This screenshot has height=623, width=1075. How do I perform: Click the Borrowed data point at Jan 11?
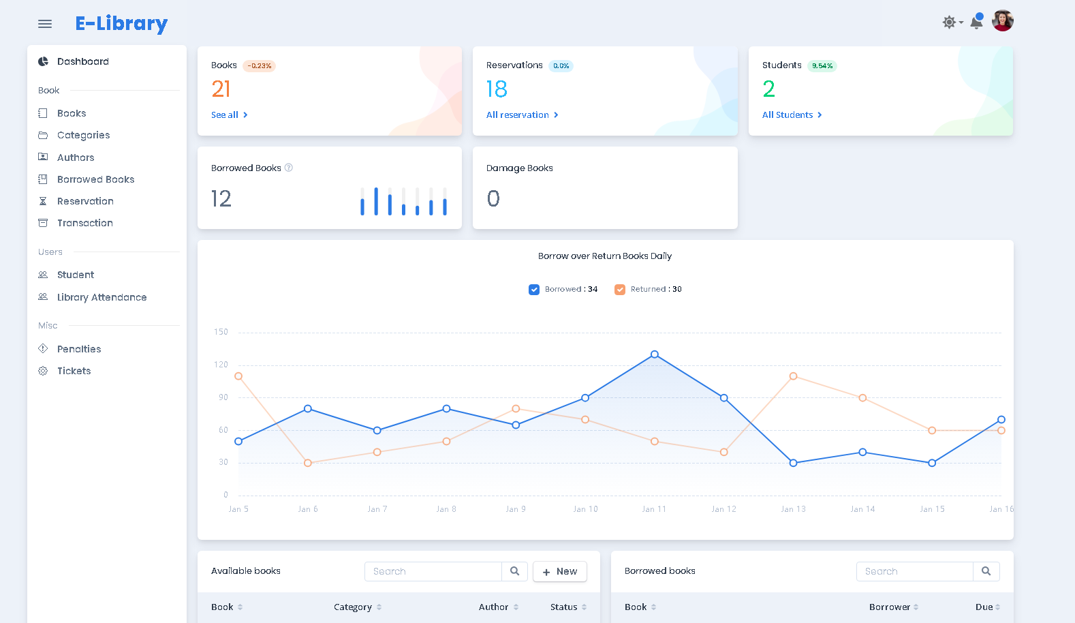(655, 354)
